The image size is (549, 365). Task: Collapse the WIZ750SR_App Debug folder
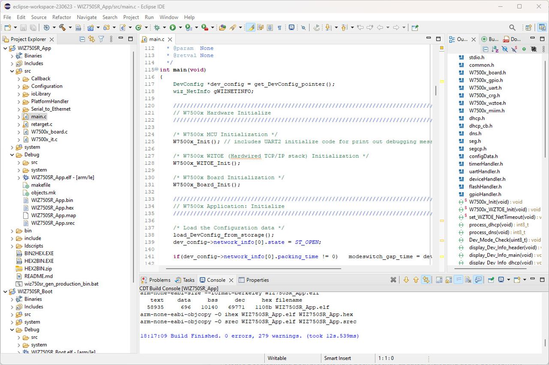pos(12,155)
